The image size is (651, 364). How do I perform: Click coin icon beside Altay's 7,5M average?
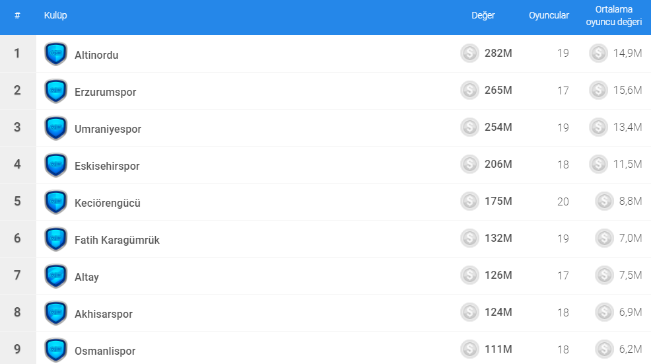(x=604, y=275)
